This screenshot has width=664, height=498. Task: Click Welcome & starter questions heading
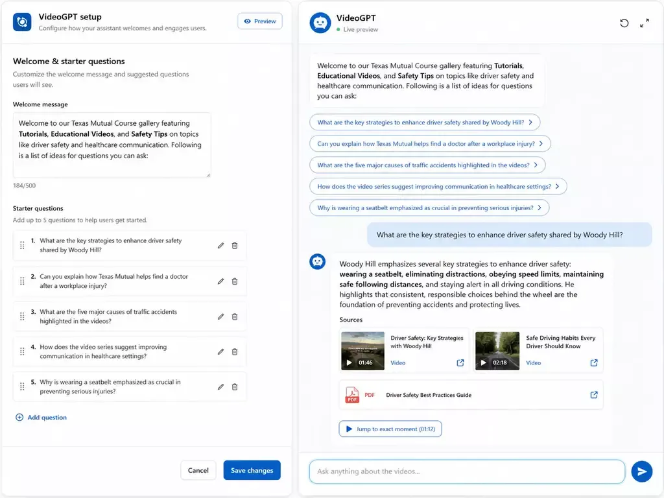click(x=69, y=62)
